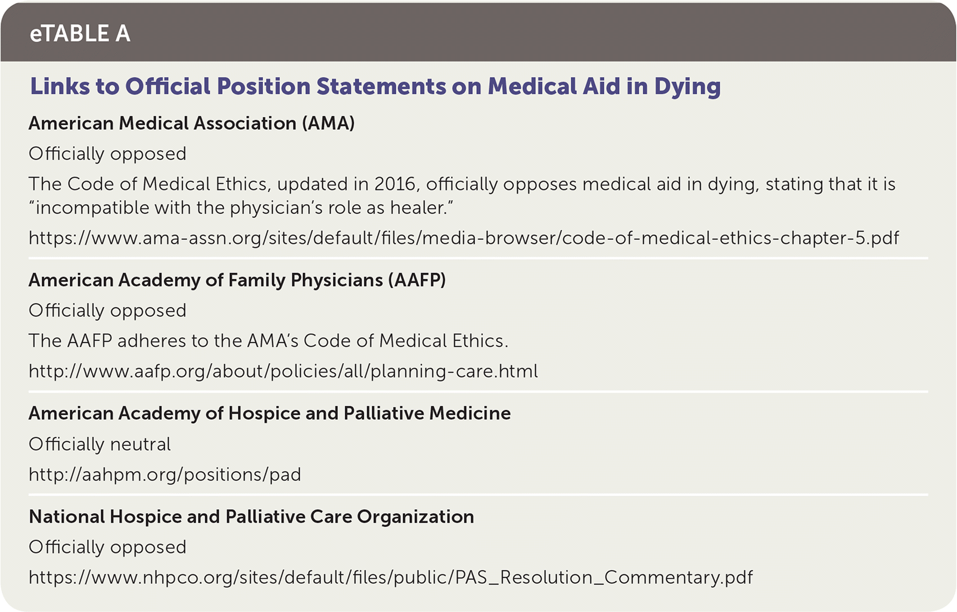
Task: Select the 'American Medical Association' organization name
Action: tap(162, 123)
